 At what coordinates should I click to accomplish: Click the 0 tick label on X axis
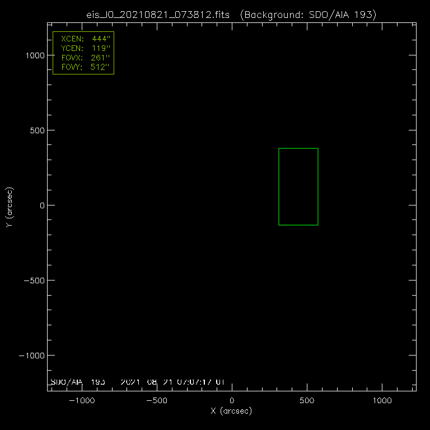pos(232,400)
